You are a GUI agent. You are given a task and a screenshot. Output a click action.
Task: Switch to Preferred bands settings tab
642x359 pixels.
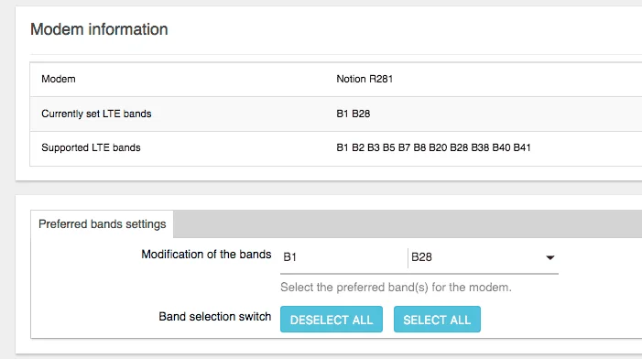(x=102, y=223)
